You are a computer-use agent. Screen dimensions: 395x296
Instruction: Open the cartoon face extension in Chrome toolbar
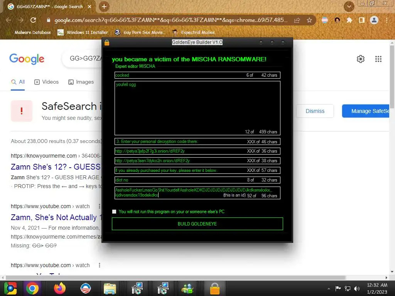pos(337,20)
